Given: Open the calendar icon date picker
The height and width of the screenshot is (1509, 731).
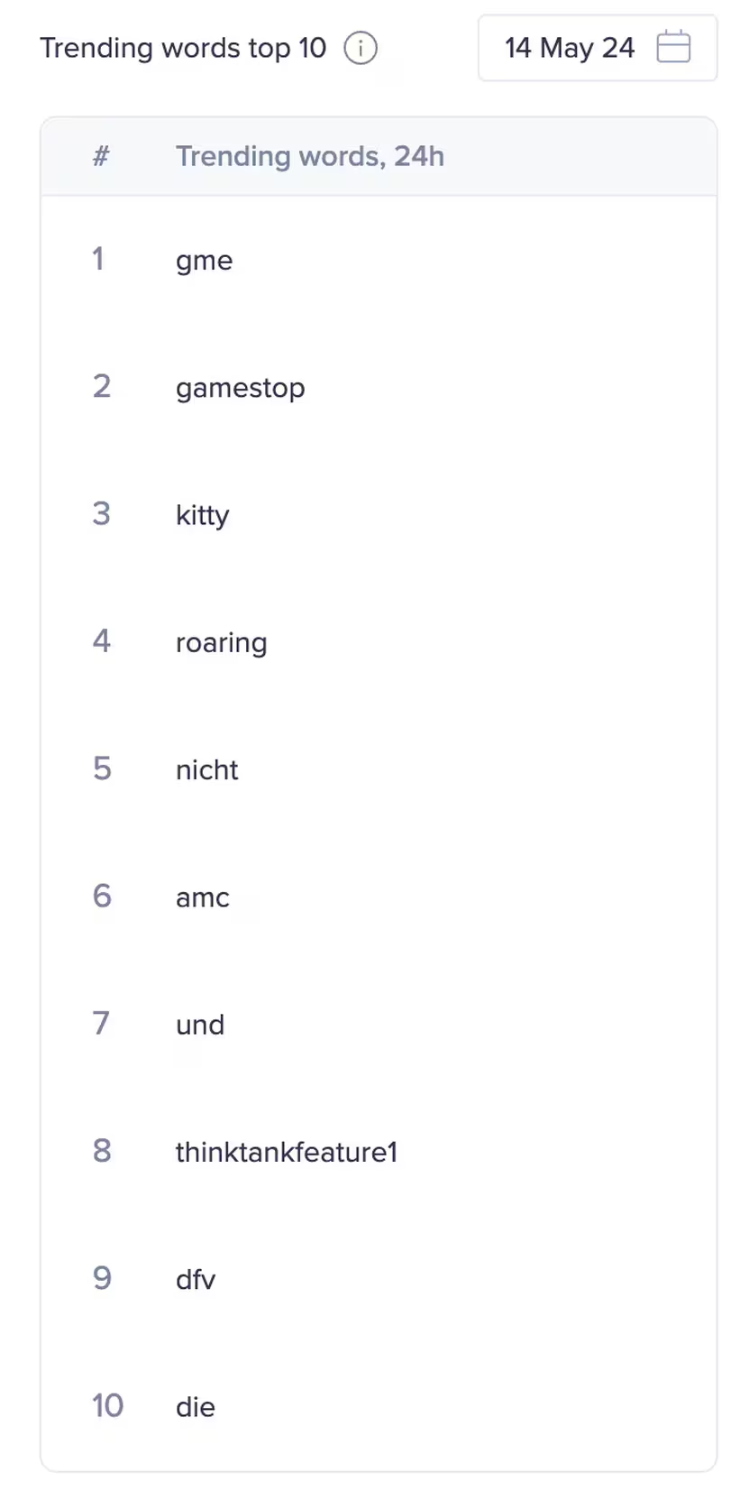Looking at the screenshot, I should (x=673, y=47).
